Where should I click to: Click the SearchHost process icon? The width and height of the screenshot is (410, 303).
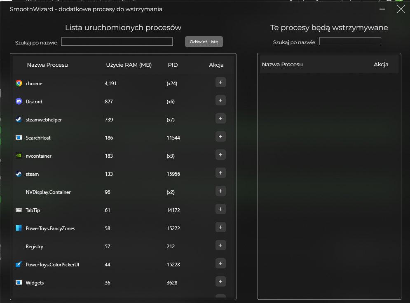click(19, 138)
